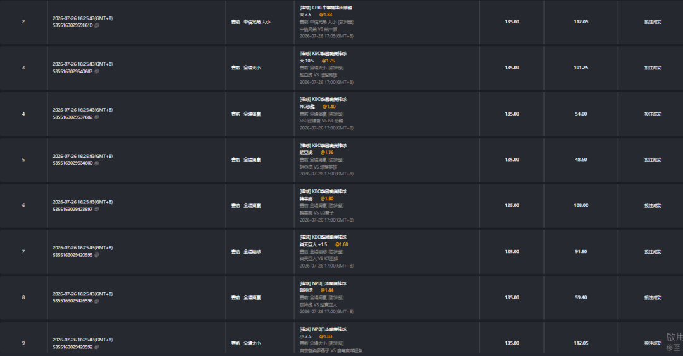The height and width of the screenshot is (356, 683).
Task: Select the @1.36 odds in row 5
Action: [x=327, y=153]
